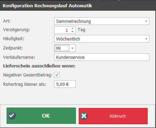The image size is (156, 128).
Task: Click the checkmark icon on OK button
Action: (x=12, y=116)
